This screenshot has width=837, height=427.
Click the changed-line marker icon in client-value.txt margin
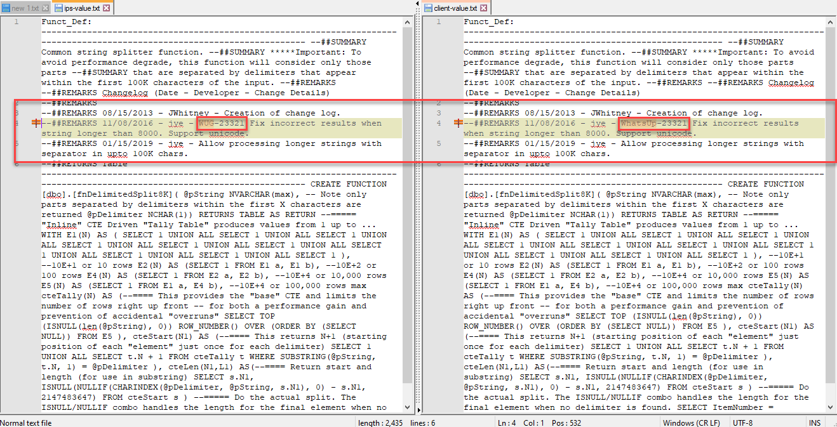458,123
